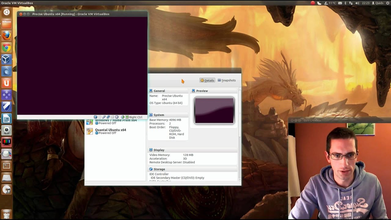Click the host key arrow icon beside Right Ctrl
Screen dimensions: 391x220
coord(127,117)
